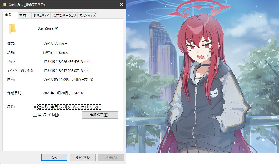Click the large yellow folder icon
This screenshot has width=279, height=164.
12,28
